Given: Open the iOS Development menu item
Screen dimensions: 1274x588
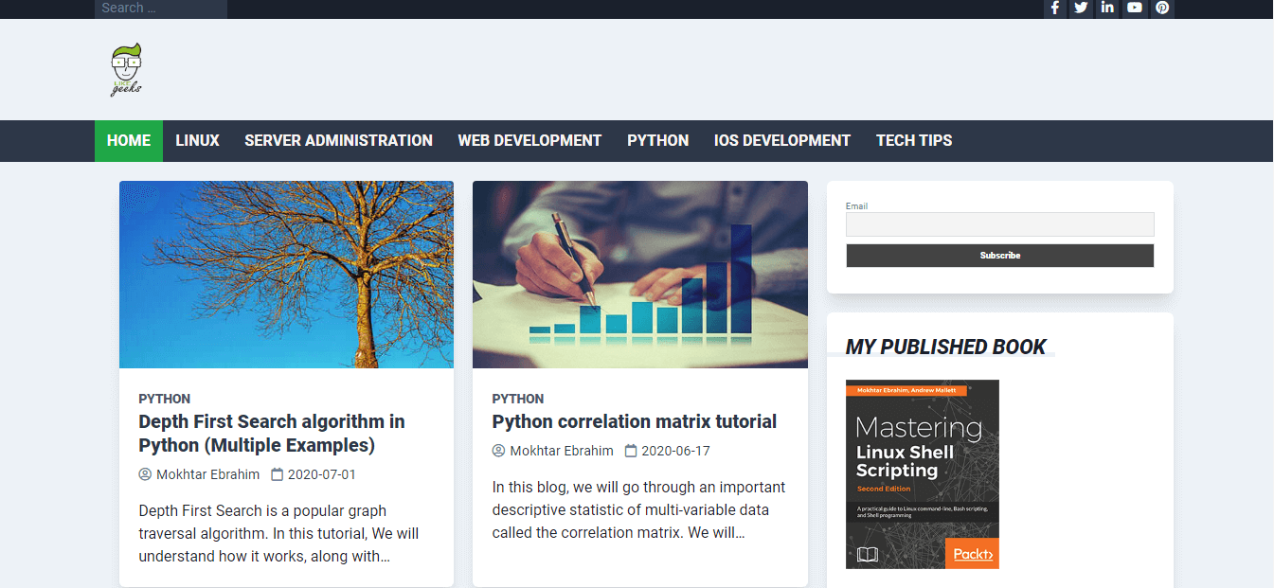Looking at the screenshot, I should click(x=781, y=140).
